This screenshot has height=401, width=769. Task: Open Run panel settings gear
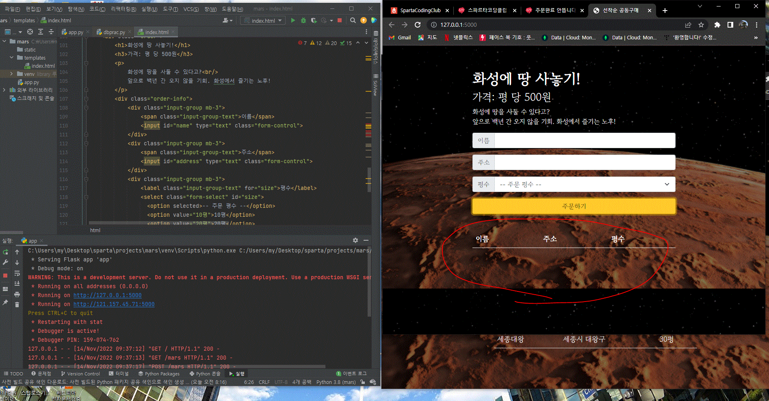click(355, 240)
